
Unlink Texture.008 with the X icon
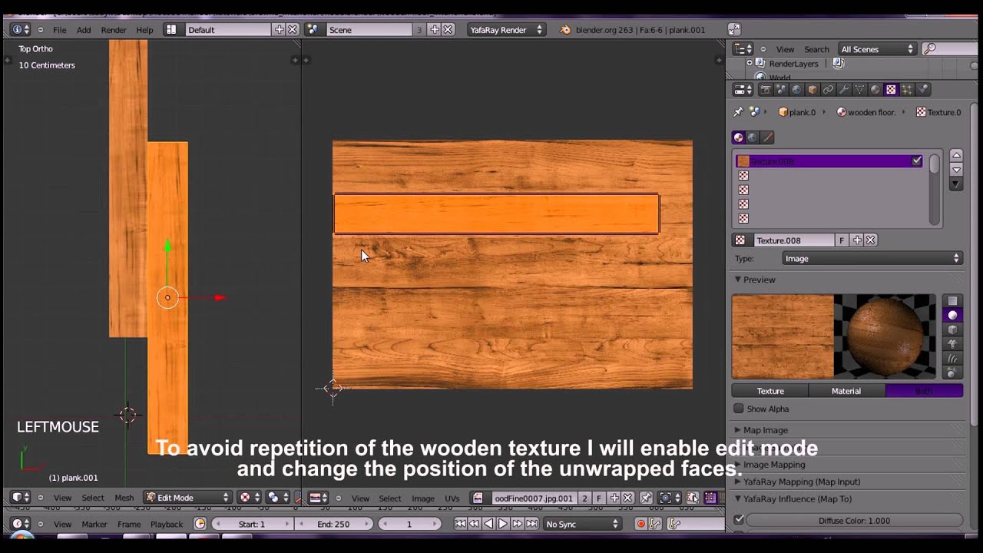click(871, 240)
